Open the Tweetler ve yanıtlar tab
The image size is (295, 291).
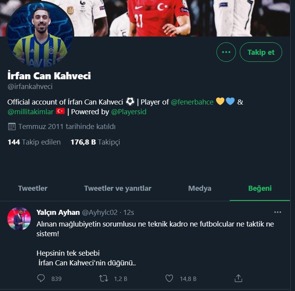117,188
